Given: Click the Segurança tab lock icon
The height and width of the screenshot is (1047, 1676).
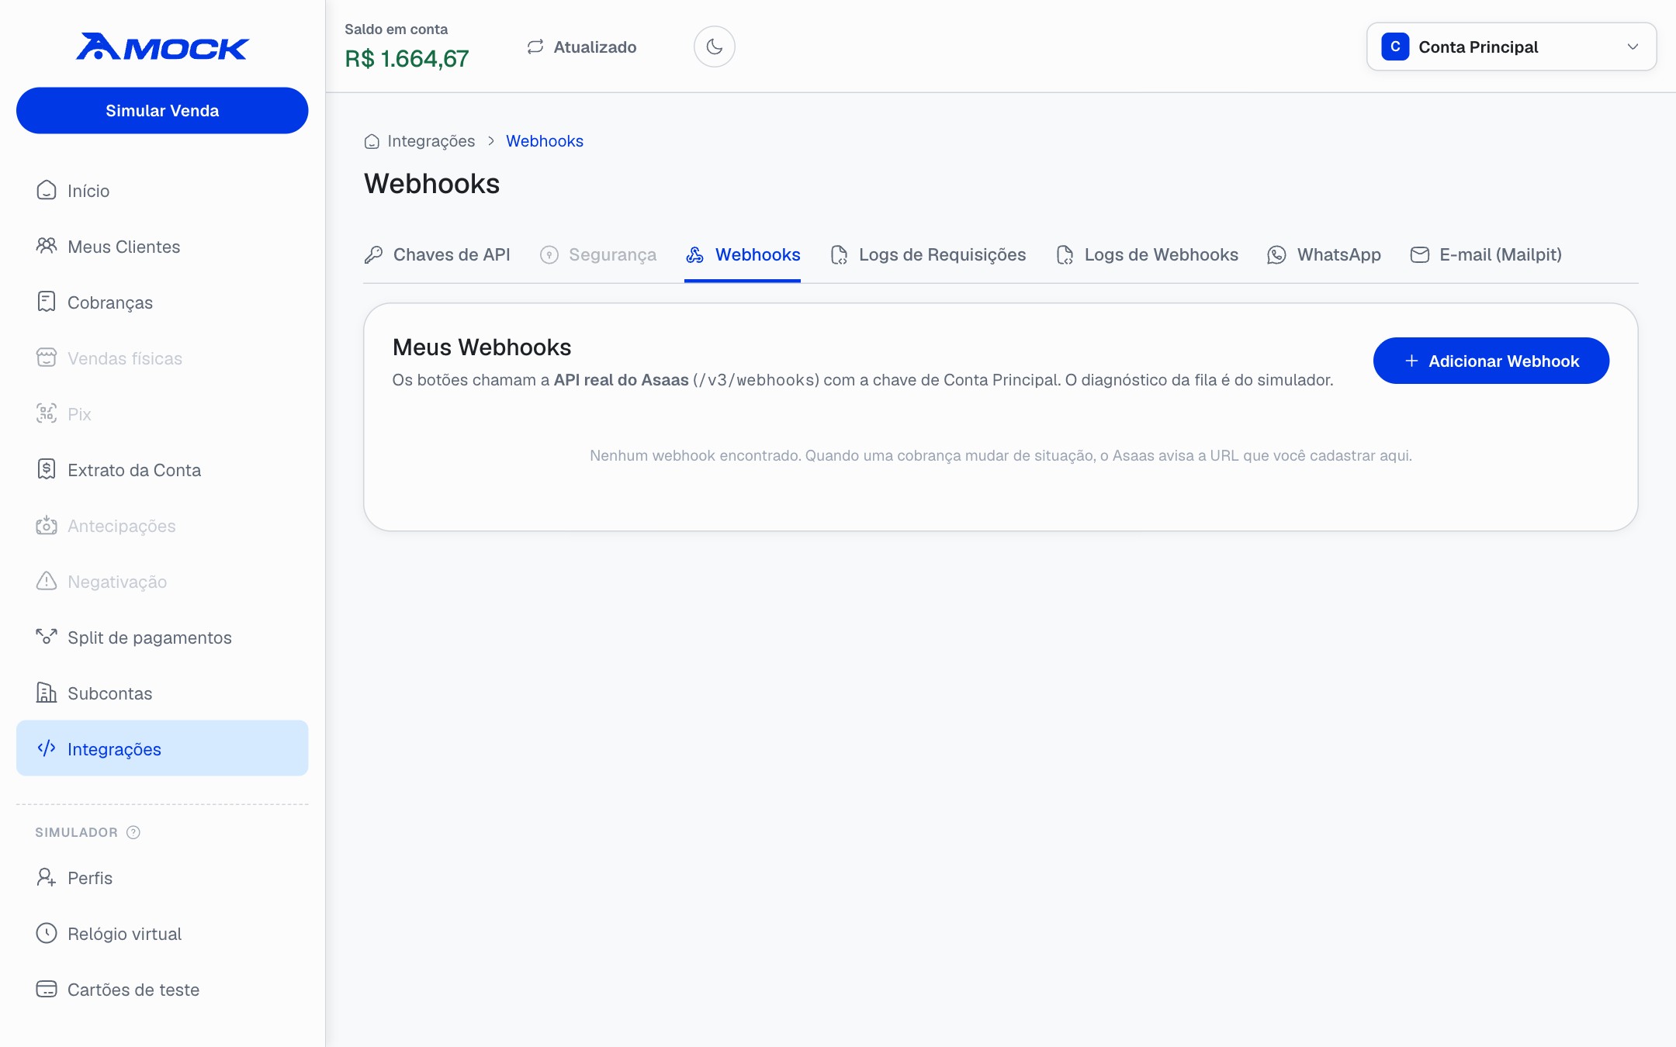Looking at the screenshot, I should [549, 254].
